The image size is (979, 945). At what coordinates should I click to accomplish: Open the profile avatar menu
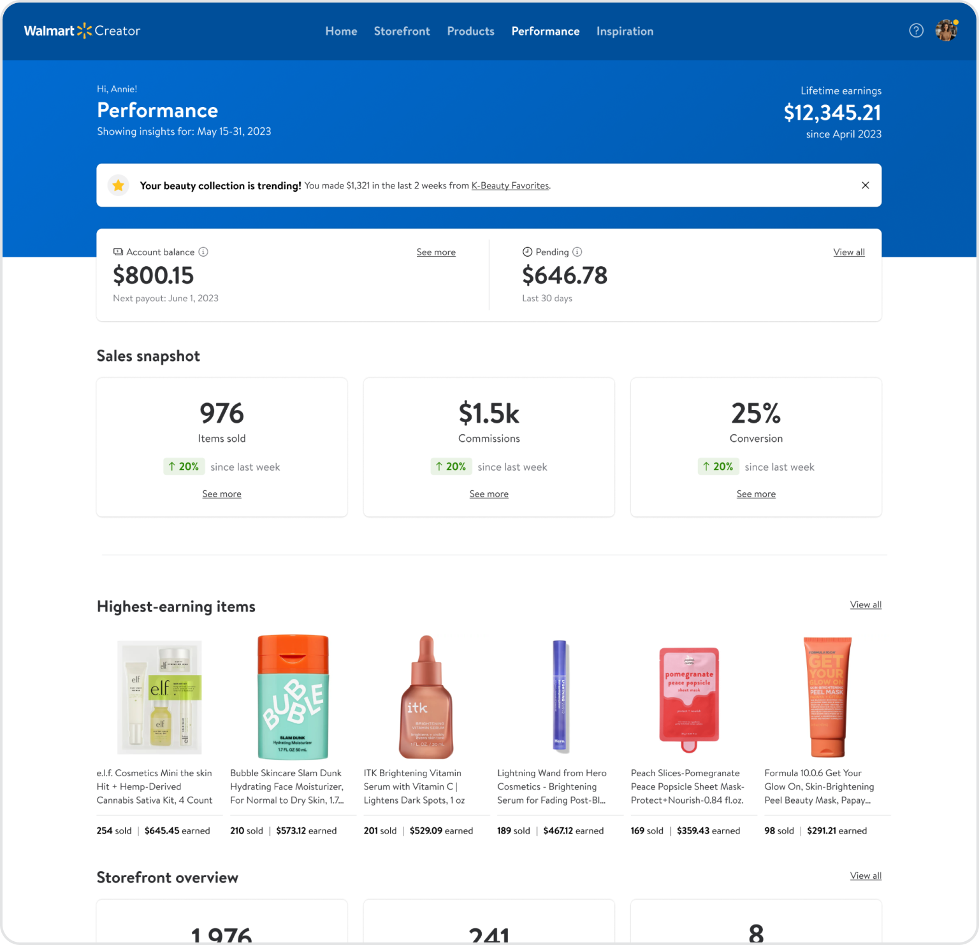point(946,31)
